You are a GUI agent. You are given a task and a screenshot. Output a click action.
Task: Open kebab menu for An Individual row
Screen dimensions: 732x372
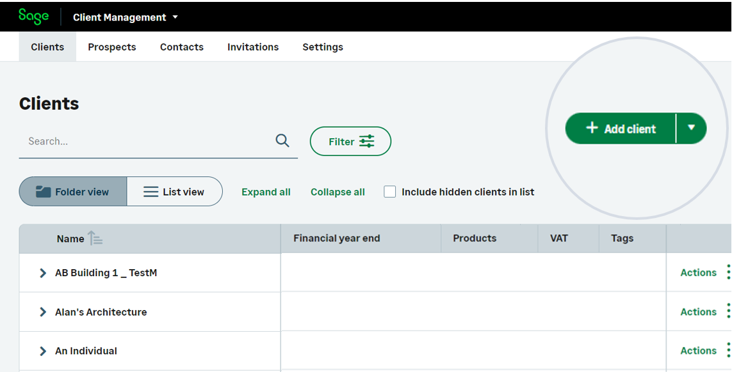(x=728, y=350)
